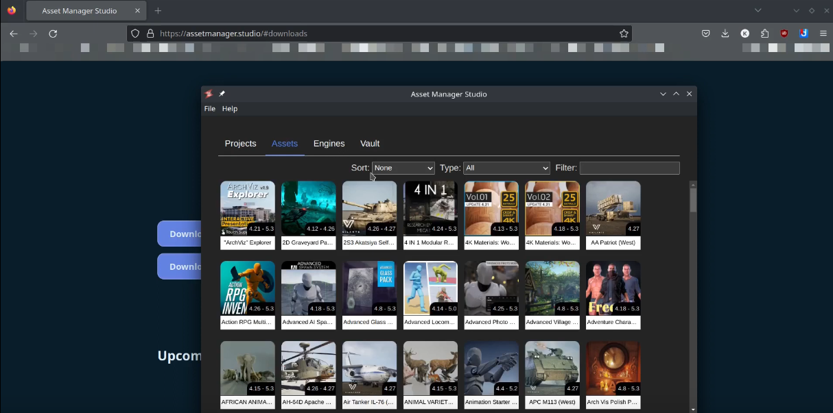Click the asset list vertical scrollbar
The image size is (833, 413).
coord(693,200)
